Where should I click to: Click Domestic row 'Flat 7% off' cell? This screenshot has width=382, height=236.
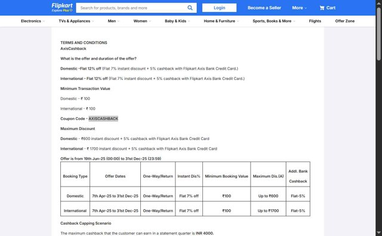click(189, 196)
